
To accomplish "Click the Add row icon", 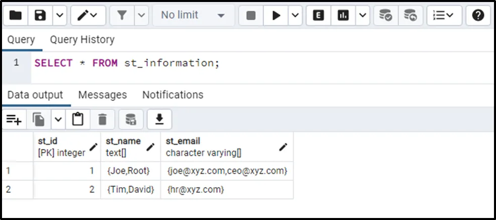I will click(x=14, y=119).
